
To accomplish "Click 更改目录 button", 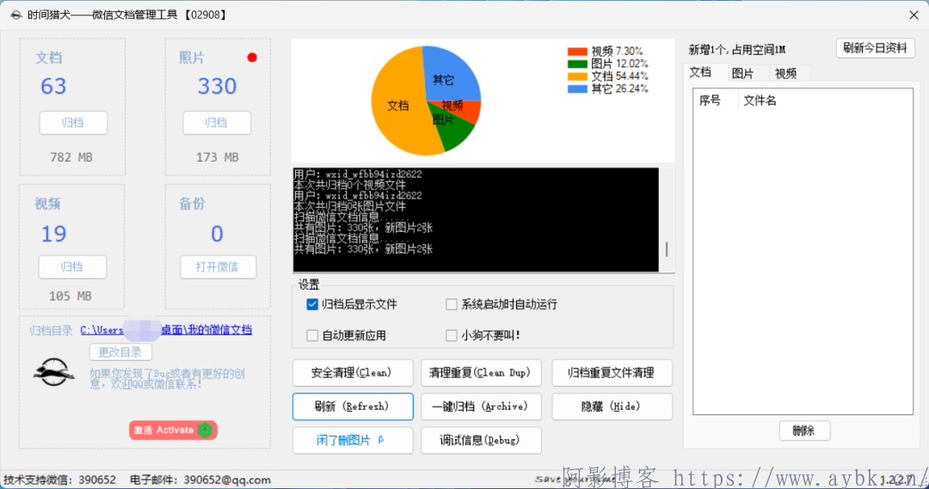I will (x=120, y=352).
